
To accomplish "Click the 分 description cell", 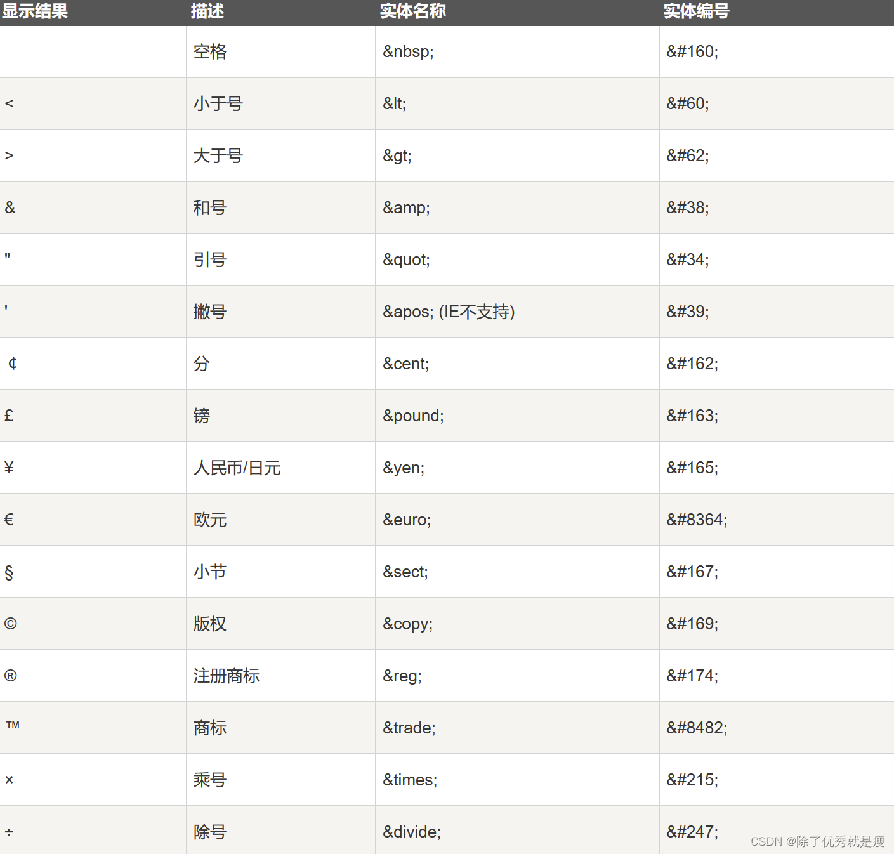I will click(202, 364).
